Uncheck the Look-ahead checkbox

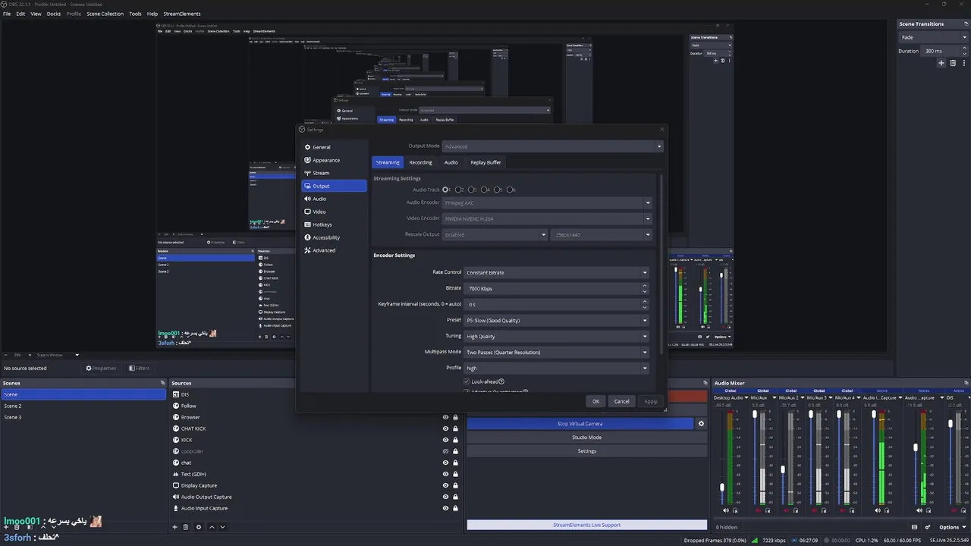click(x=467, y=381)
